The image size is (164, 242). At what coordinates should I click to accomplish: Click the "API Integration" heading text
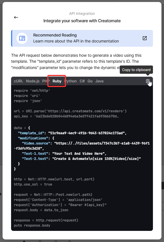pyautogui.click(x=82, y=14)
